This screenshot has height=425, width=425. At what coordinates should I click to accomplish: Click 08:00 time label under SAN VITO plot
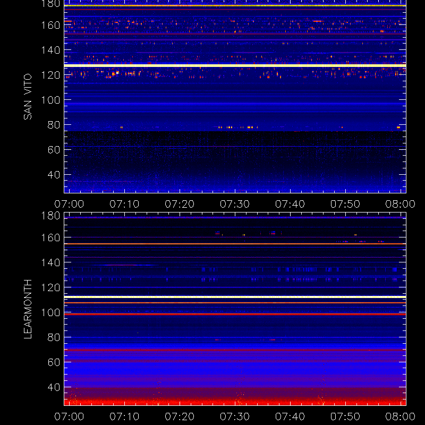(401, 204)
